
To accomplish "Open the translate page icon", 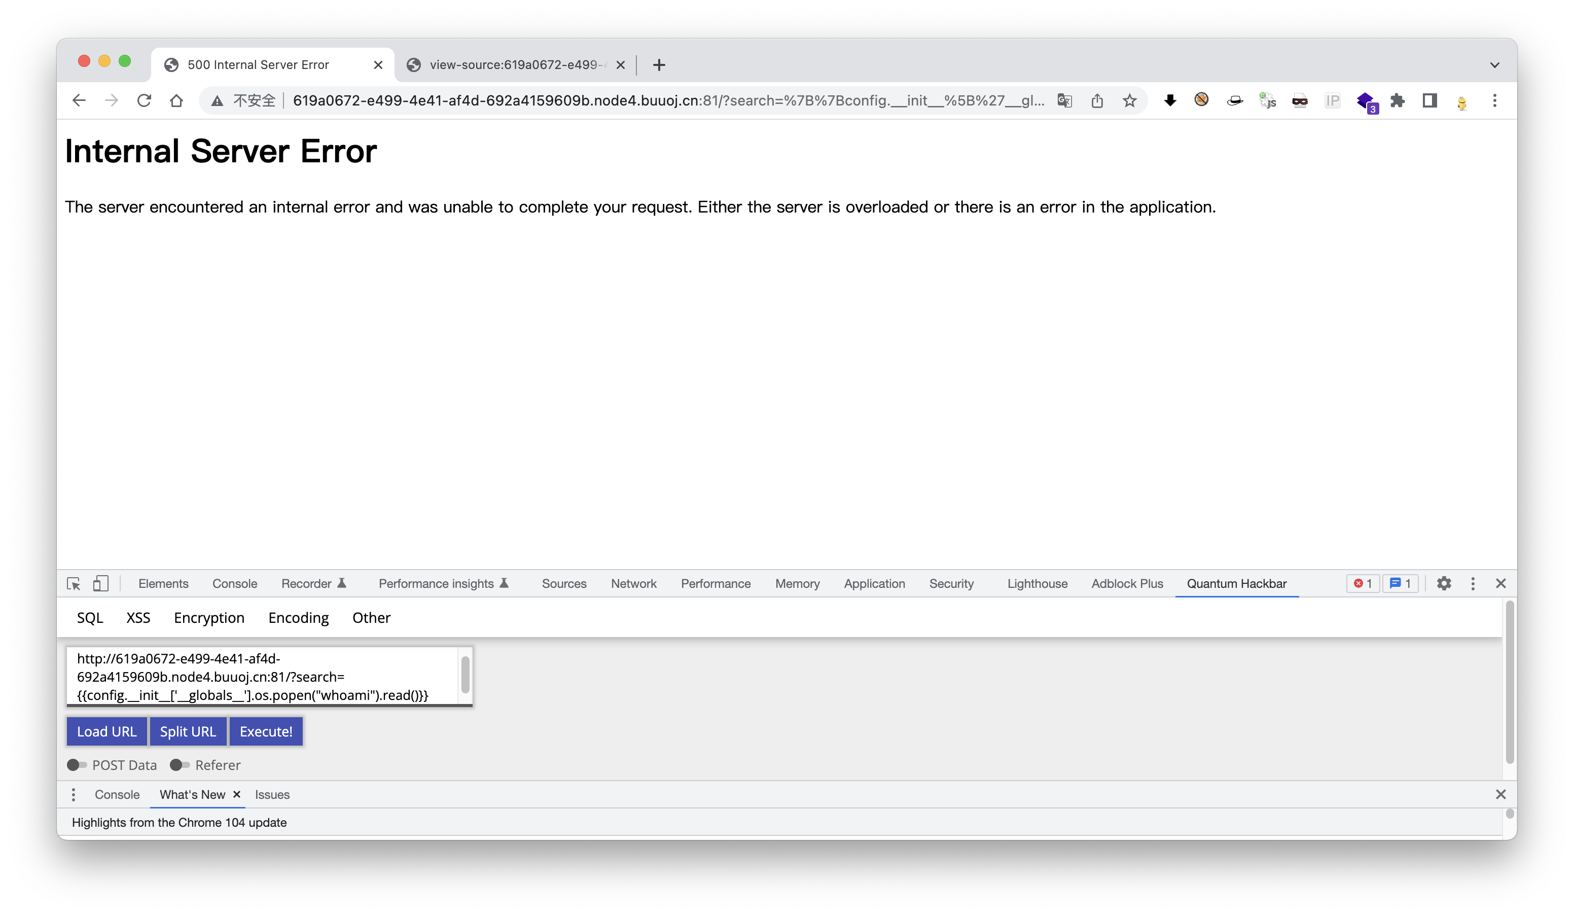I will pyautogui.click(x=1065, y=100).
